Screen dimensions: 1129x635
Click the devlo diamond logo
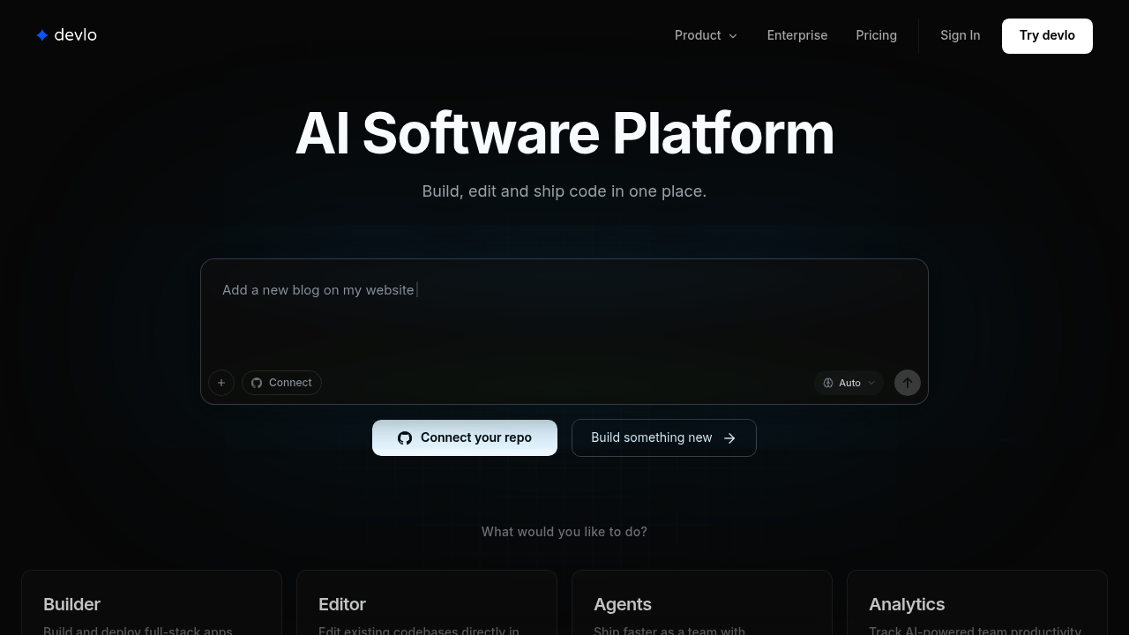click(42, 34)
